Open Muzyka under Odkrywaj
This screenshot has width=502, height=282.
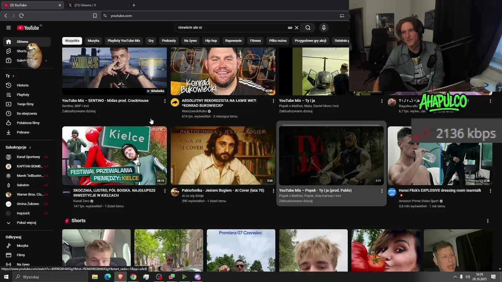[x=27, y=246]
